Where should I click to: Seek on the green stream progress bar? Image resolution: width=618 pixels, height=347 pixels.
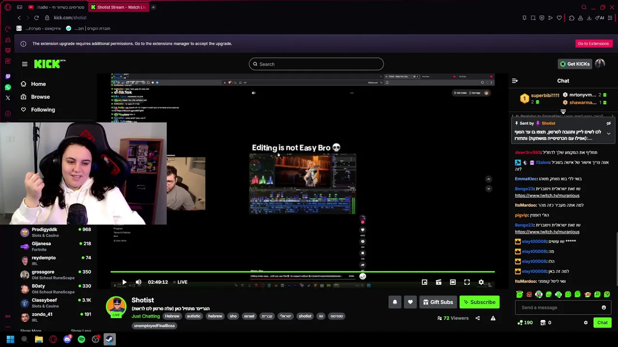(302, 272)
